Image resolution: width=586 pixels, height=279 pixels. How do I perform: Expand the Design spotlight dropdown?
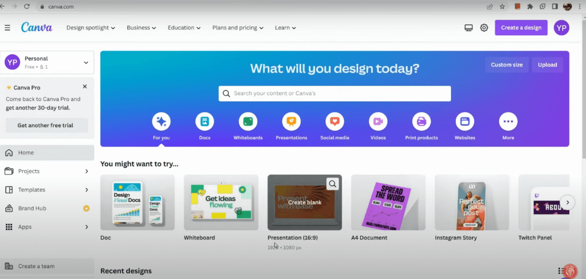tap(91, 28)
